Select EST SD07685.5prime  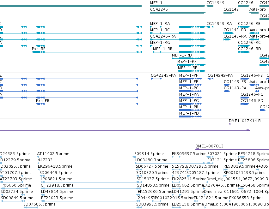pyautogui.click(x=31, y=207)
